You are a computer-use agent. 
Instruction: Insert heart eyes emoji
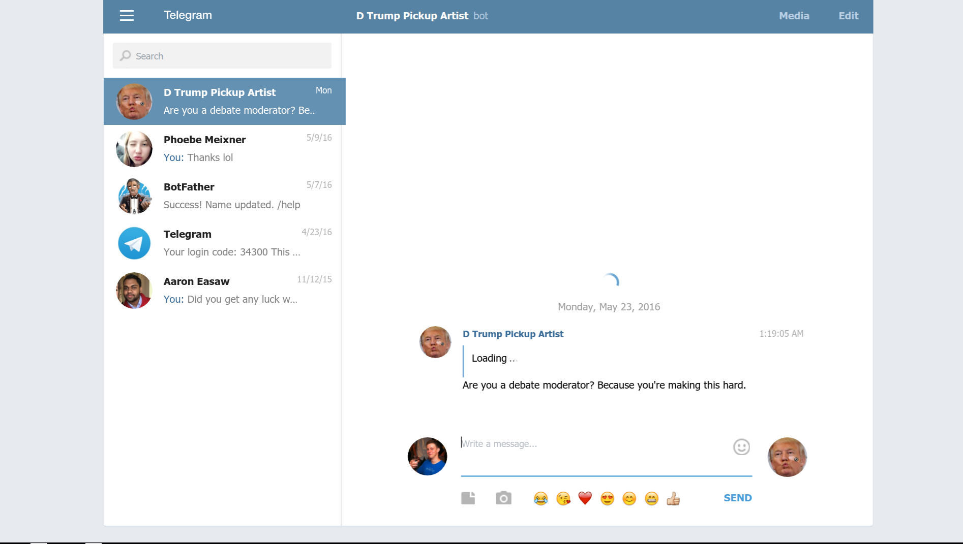click(607, 499)
